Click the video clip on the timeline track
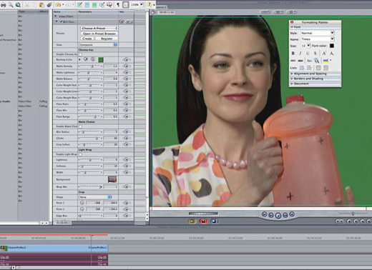The height and width of the screenshot is (270, 372). (54, 248)
